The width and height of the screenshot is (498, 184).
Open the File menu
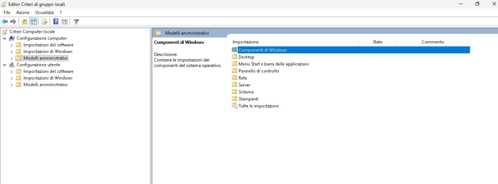click(7, 12)
